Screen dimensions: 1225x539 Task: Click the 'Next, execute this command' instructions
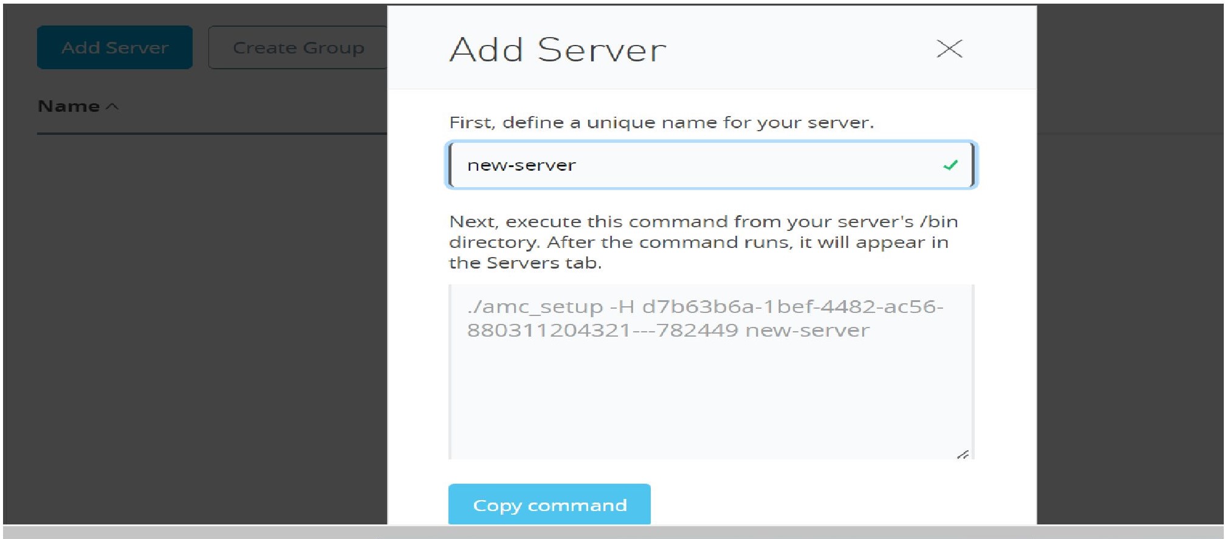[703, 242]
